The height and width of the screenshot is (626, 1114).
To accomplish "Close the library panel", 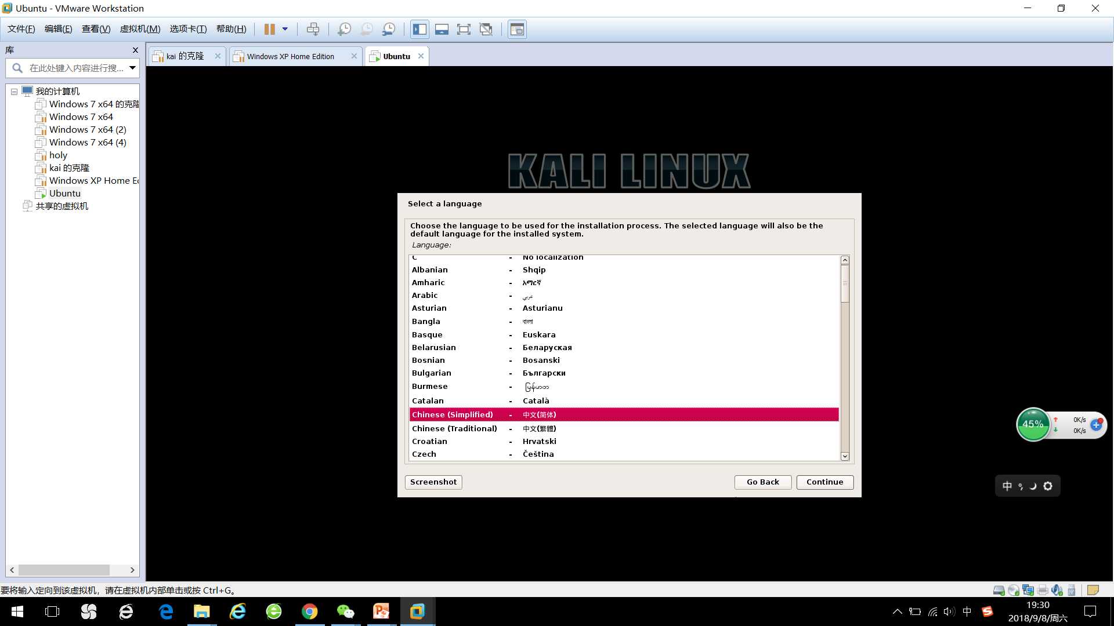I will pyautogui.click(x=135, y=50).
